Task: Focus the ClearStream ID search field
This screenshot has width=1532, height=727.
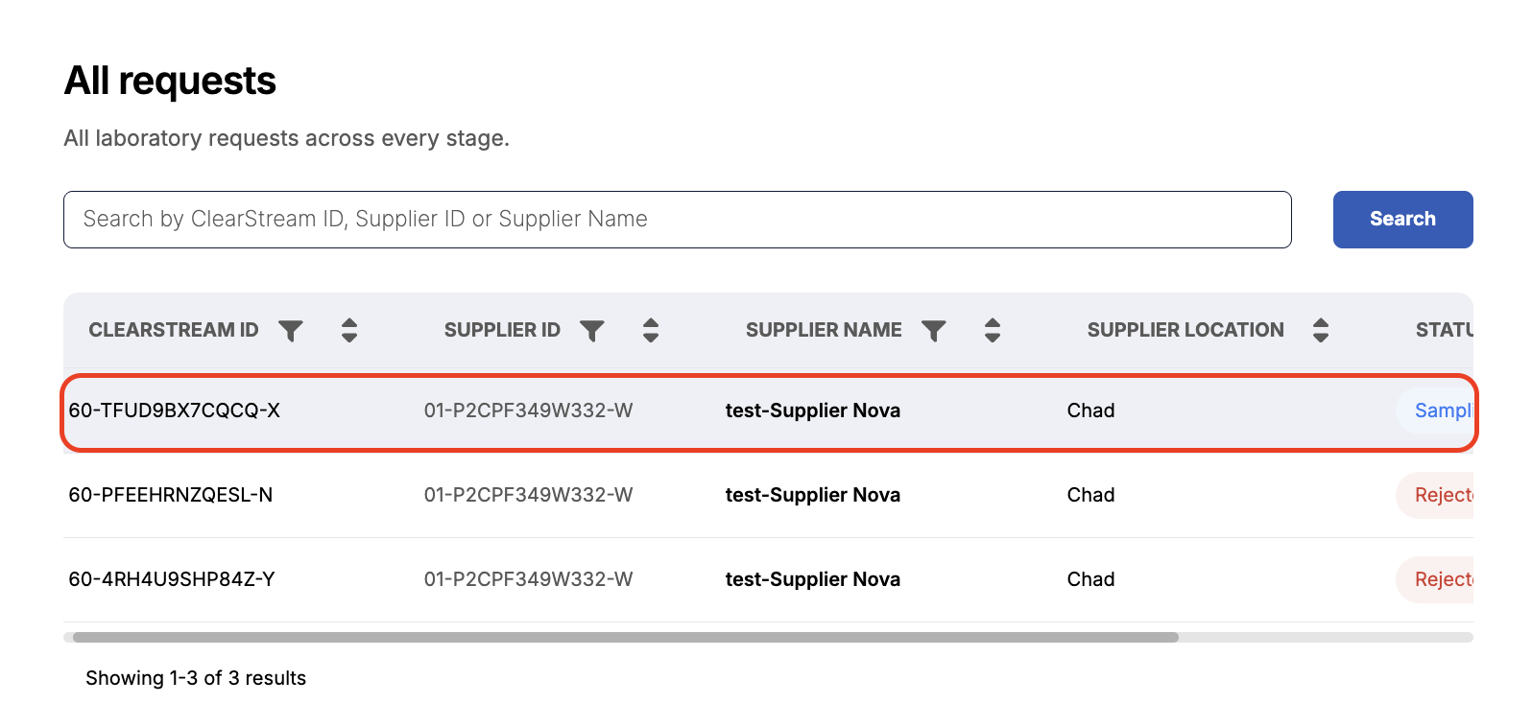Action: (678, 220)
